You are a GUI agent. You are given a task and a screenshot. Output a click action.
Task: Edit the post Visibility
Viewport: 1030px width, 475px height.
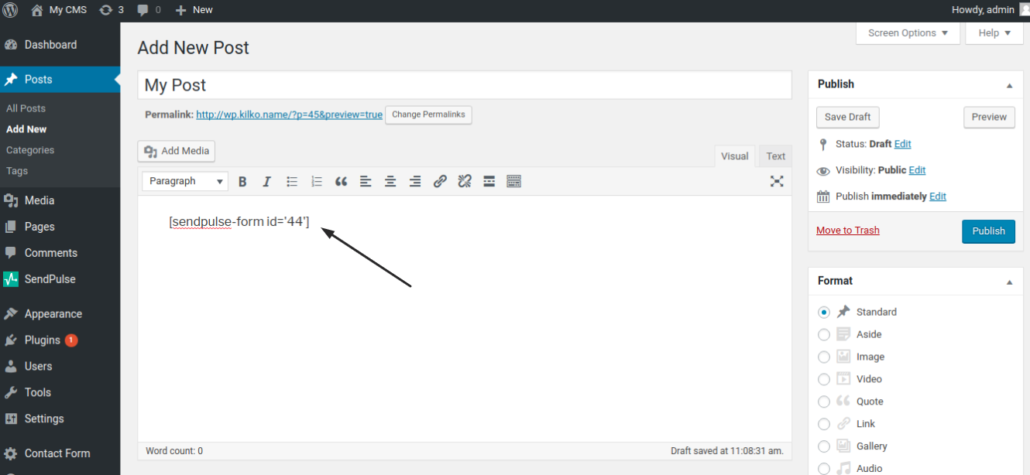pos(917,170)
